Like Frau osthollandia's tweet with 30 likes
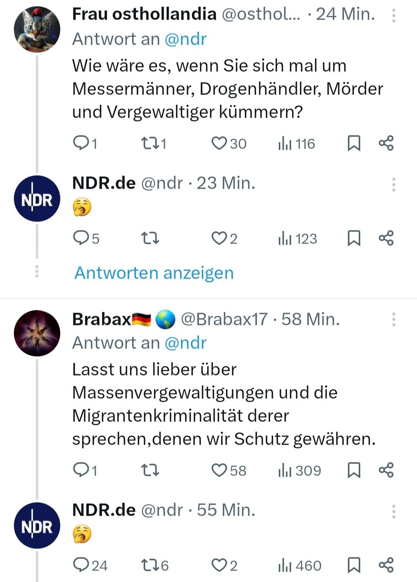 click(219, 144)
